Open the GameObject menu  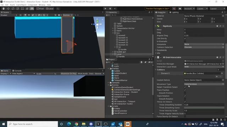pyautogui.click(x=21, y=5)
